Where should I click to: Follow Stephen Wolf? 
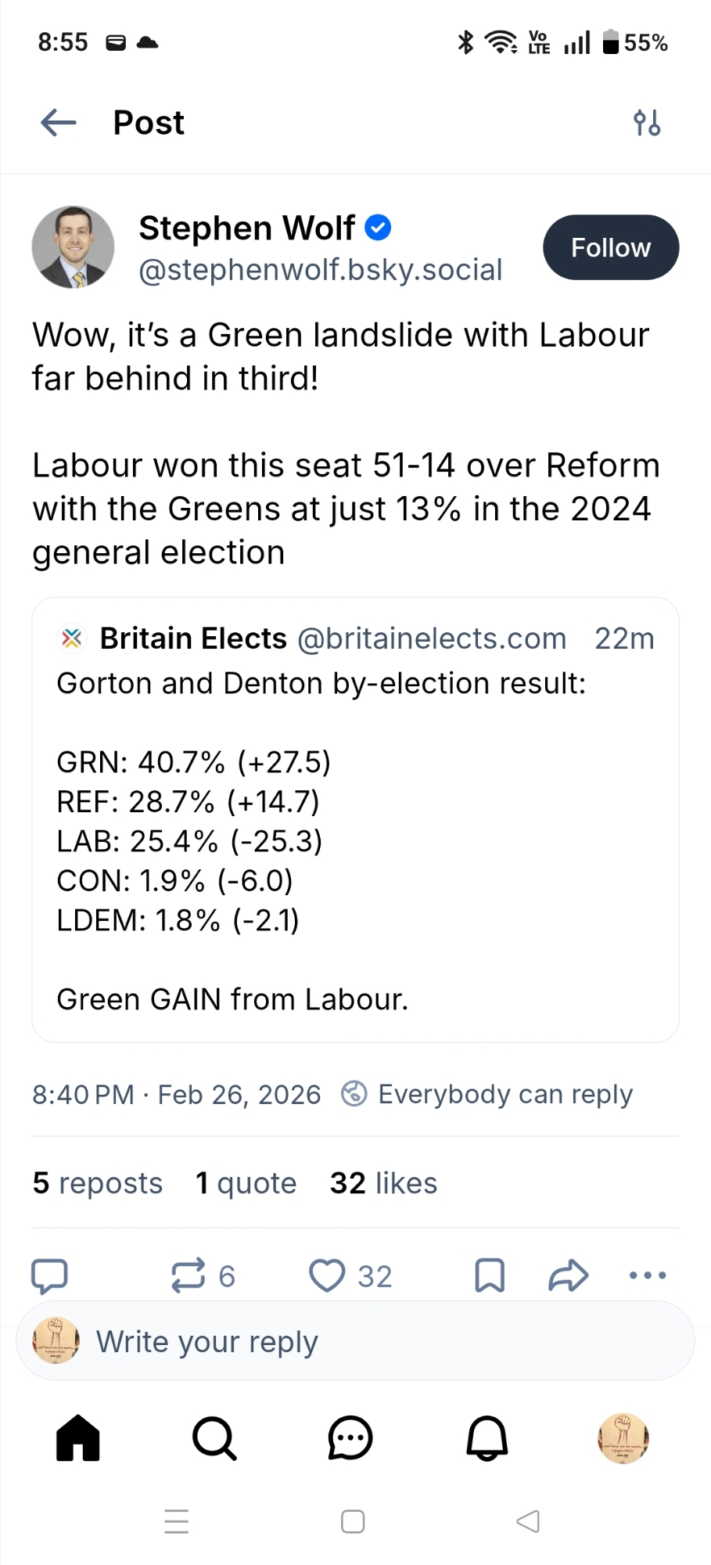tap(611, 247)
